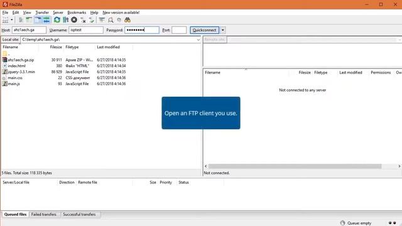The width and height of the screenshot is (402, 226).
Task: Open the Bookmarks menu
Action: pos(77,13)
